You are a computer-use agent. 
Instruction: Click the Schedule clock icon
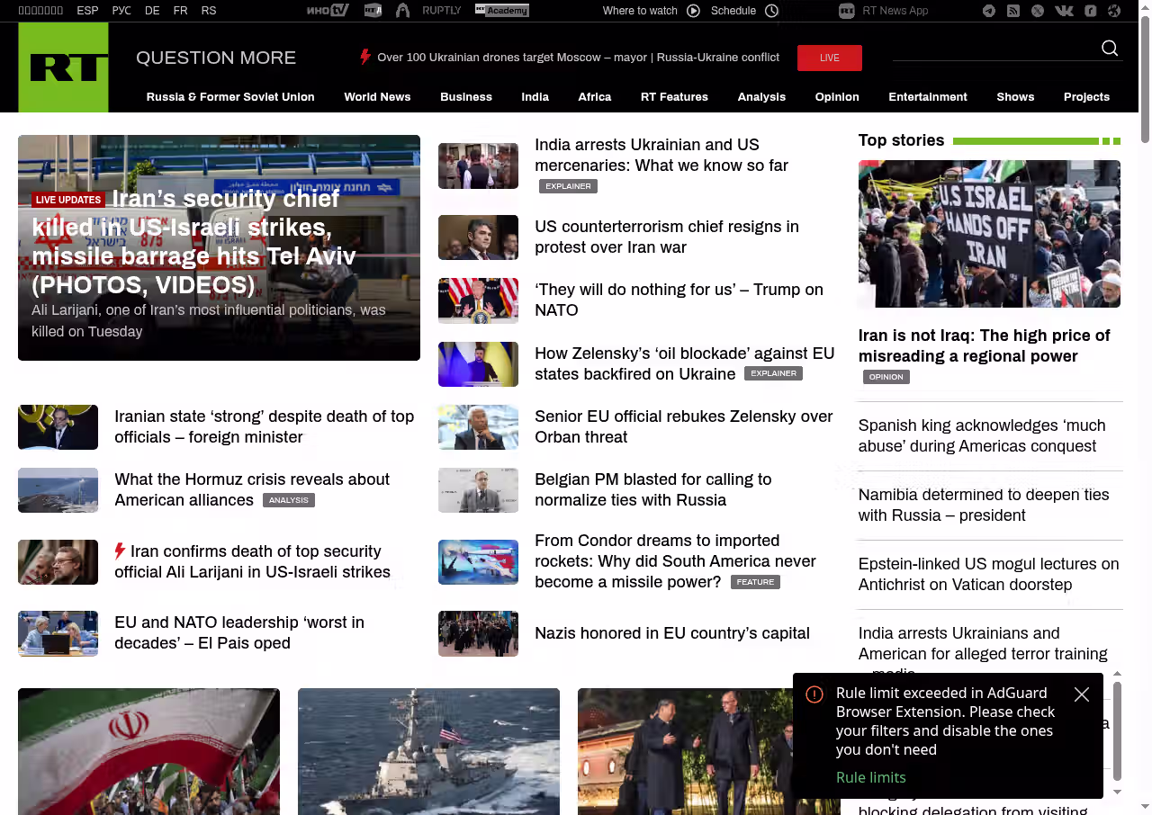771,11
